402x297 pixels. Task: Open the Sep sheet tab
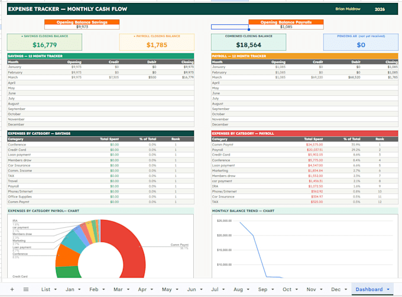click(263, 289)
